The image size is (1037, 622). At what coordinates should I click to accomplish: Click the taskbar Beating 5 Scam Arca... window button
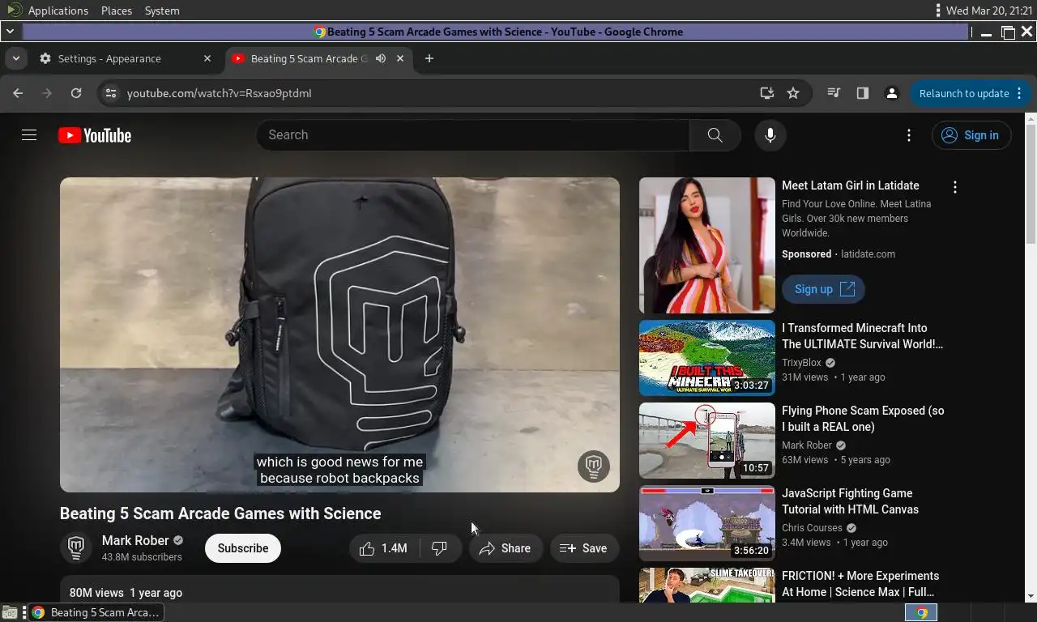95,612
